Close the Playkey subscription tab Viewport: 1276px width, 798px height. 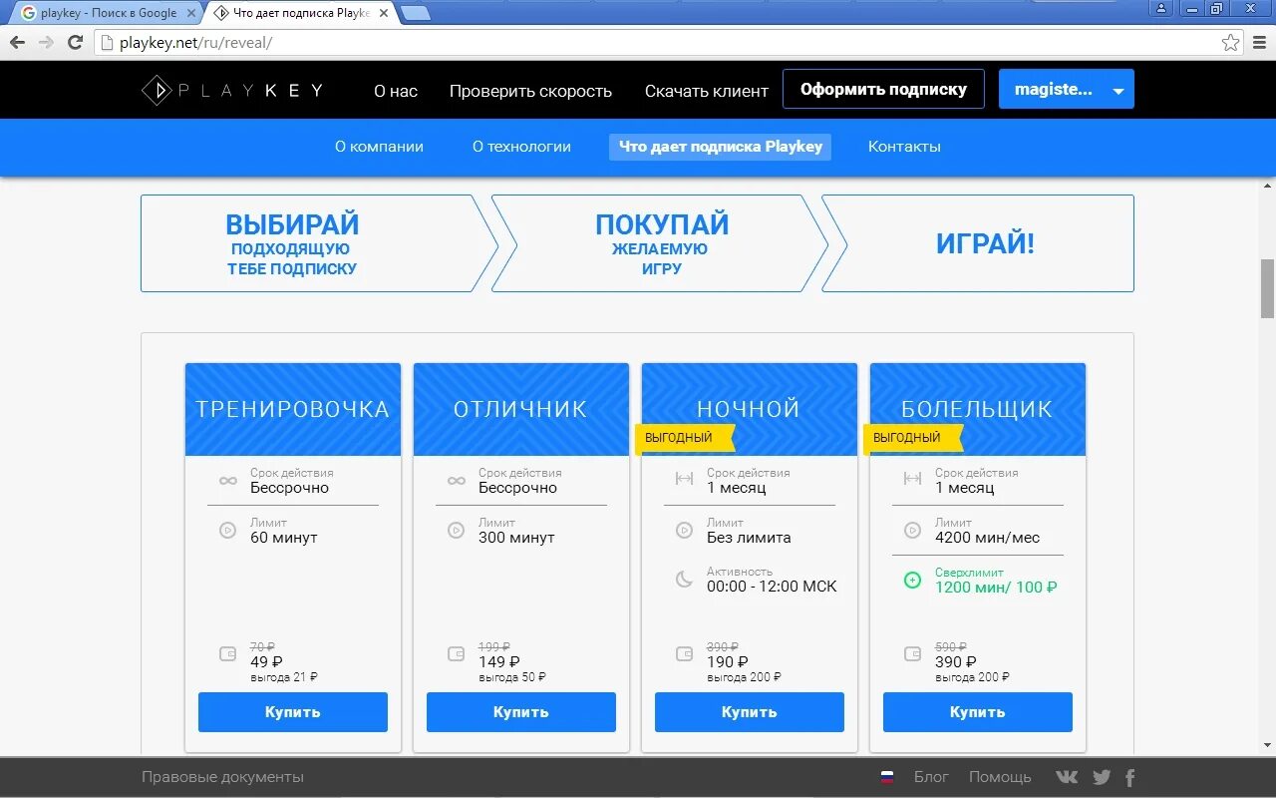[x=384, y=13]
